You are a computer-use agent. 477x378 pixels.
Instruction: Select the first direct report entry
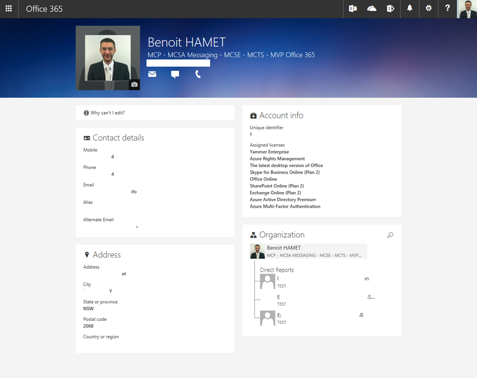(315, 282)
